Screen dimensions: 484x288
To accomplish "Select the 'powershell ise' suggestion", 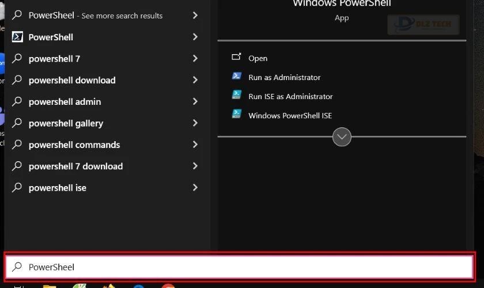I will tap(58, 188).
